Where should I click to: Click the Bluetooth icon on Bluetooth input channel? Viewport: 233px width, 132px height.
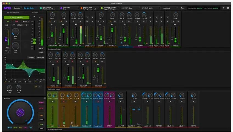point(121,43)
